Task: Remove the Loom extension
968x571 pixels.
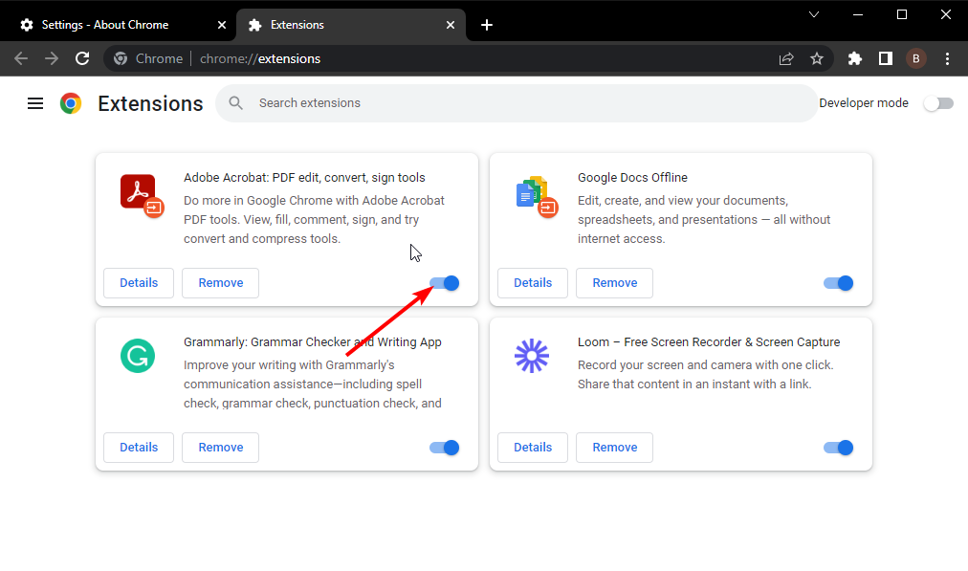Action: [614, 448]
